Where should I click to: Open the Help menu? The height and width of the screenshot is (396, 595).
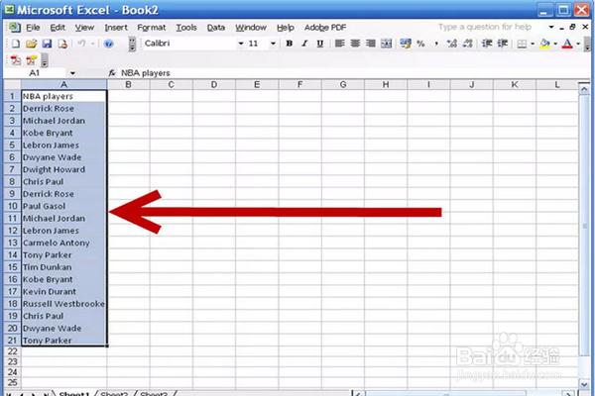pos(285,28)
